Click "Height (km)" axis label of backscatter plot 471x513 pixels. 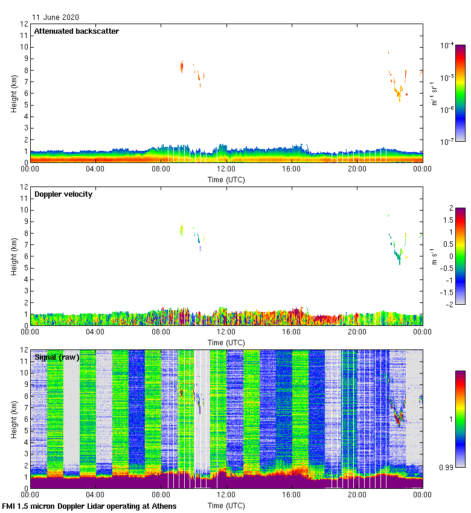(13, 93)
